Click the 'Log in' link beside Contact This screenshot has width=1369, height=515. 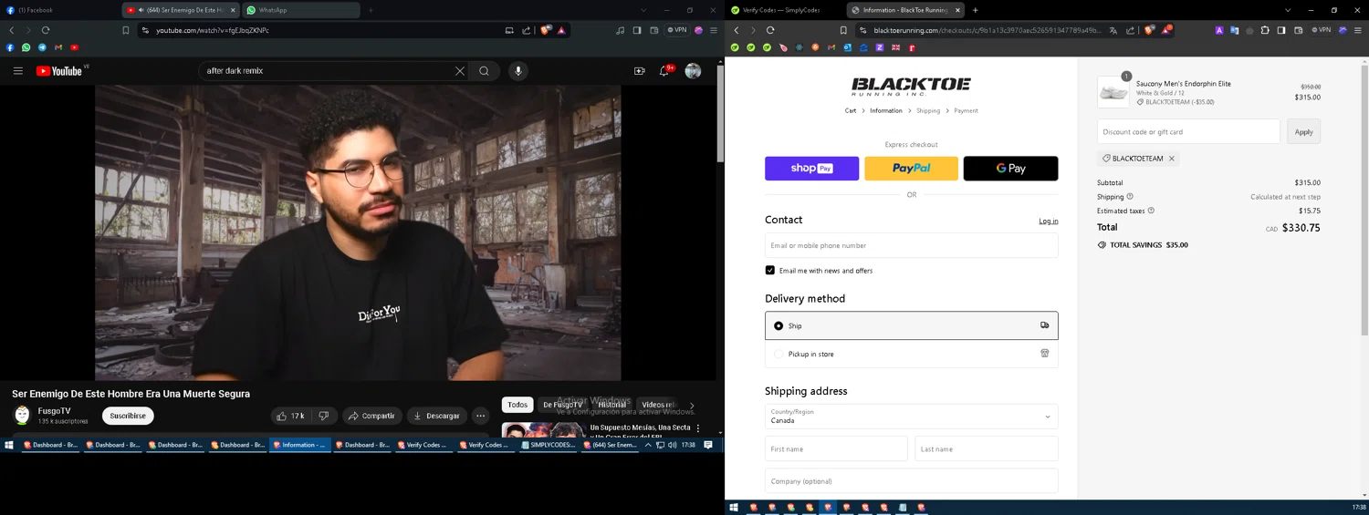pyautogui.click(x=1049, y=221)
